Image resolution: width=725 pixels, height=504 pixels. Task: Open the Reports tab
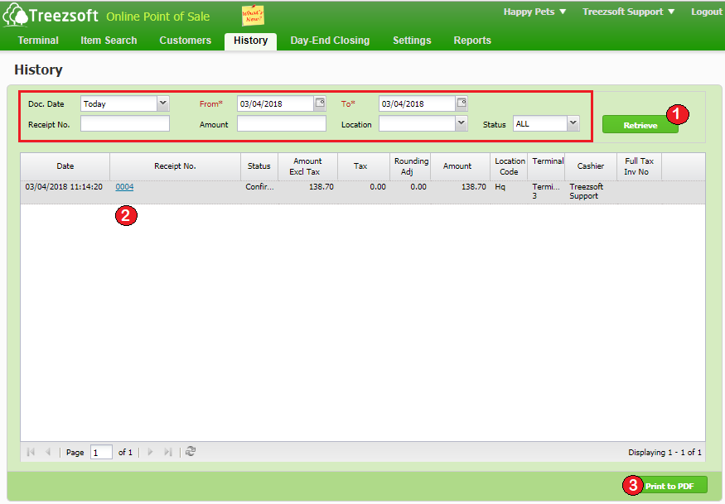point(472,41)
